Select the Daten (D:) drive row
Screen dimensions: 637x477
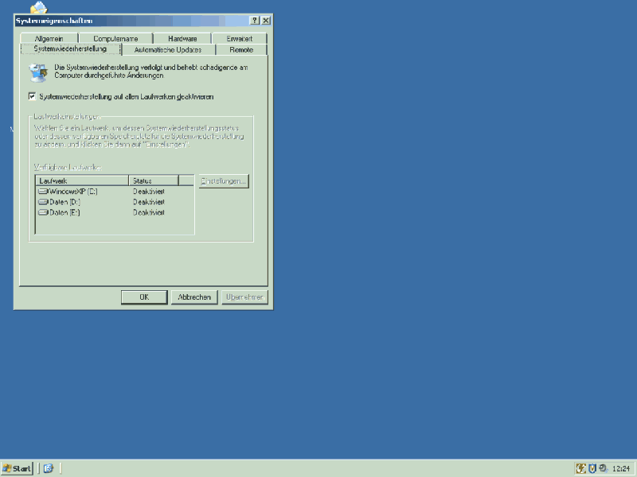pyautogui.click(x=115, y=202)
